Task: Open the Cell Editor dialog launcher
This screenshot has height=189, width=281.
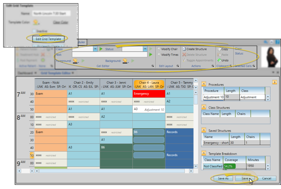Action: (x=152, y=66)
